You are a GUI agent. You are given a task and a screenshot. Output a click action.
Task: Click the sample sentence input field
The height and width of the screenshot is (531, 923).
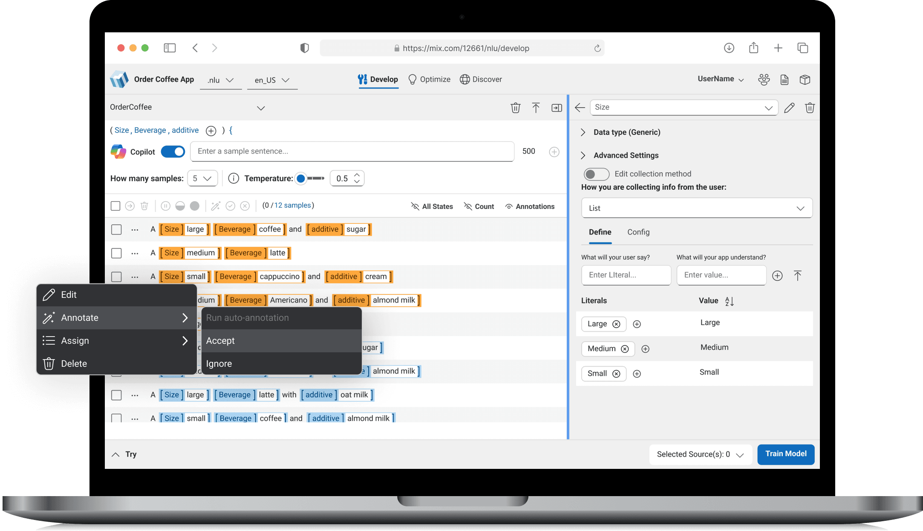click(x=352, y=151)
